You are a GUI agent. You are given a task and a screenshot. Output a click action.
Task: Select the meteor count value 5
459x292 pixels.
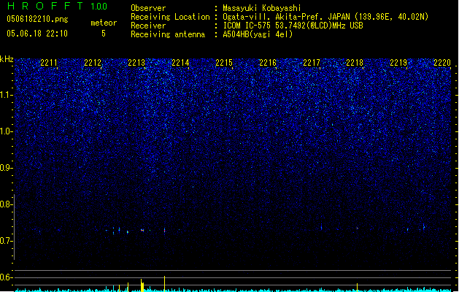click(104, 34)
